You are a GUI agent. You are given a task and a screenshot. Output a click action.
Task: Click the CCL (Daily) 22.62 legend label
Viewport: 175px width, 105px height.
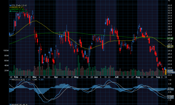(x=19, y=5)
